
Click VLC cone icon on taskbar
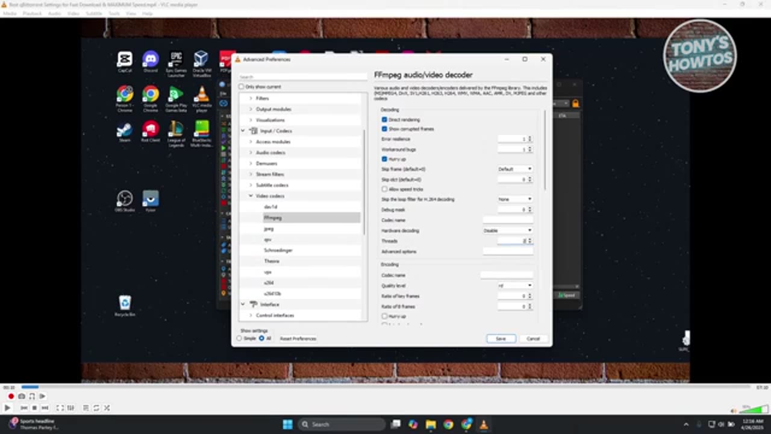(484, 424)
